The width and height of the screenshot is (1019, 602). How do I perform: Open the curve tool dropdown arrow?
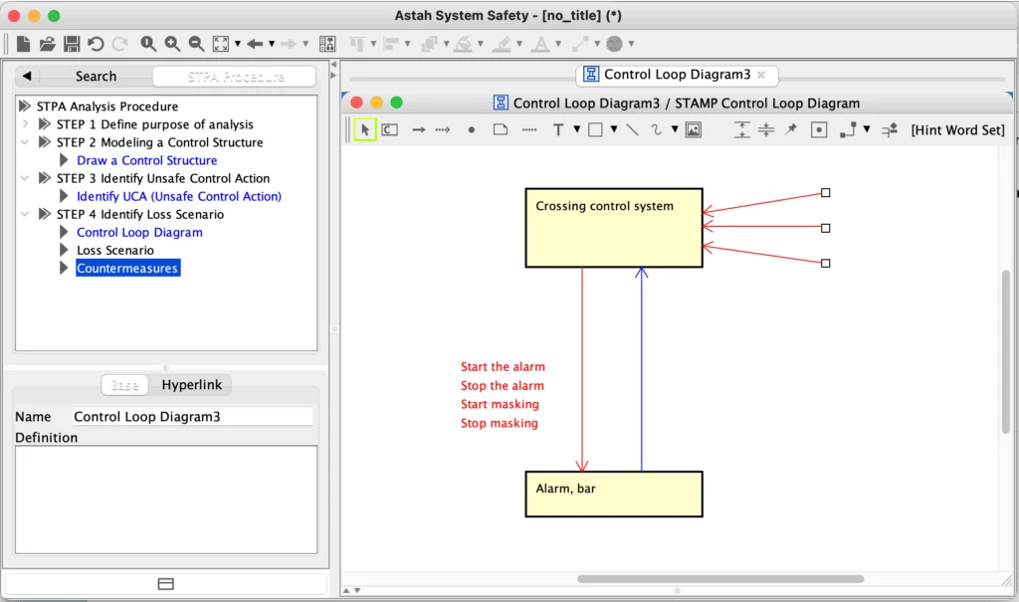pyautogui.click(x=675, y=128)
